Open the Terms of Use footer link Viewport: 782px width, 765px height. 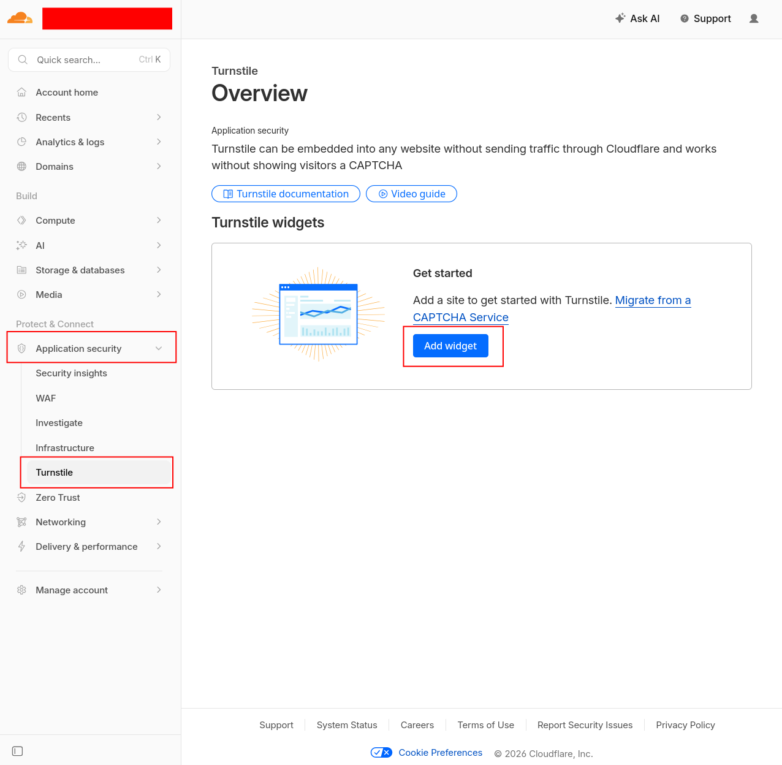coord(485,725)
